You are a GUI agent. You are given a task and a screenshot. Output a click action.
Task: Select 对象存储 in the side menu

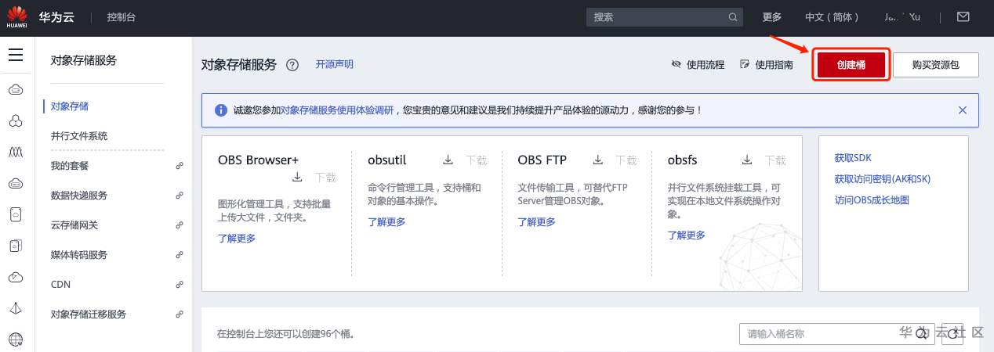(x=70, y=106)
